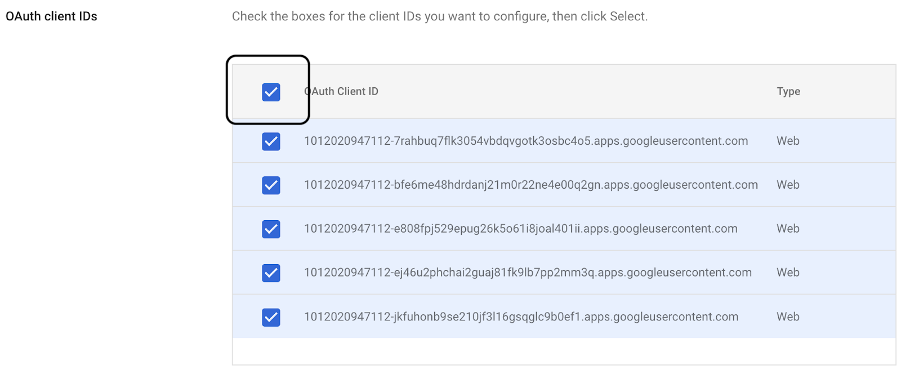Click the Web type cell in jkfuhonb9se row
The height and width of the screenshot is (370, 901).
pyautogui.click(x=788, y=316)
